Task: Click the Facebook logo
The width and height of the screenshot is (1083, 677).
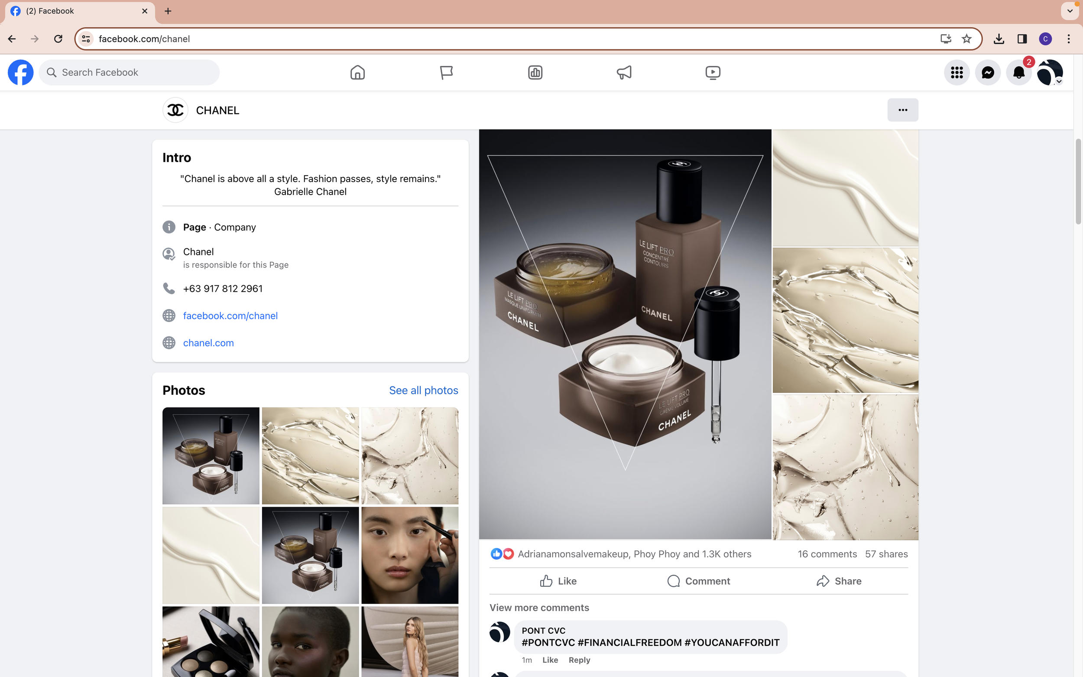Action: (x=21, y=72)
